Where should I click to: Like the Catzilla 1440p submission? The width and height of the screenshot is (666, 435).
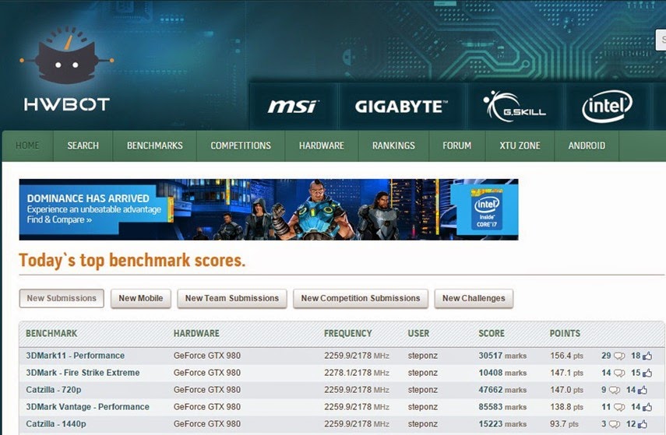(642, 423)
